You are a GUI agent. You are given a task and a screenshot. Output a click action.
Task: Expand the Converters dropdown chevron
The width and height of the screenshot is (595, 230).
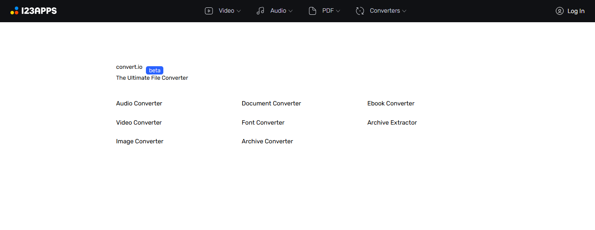404,11
